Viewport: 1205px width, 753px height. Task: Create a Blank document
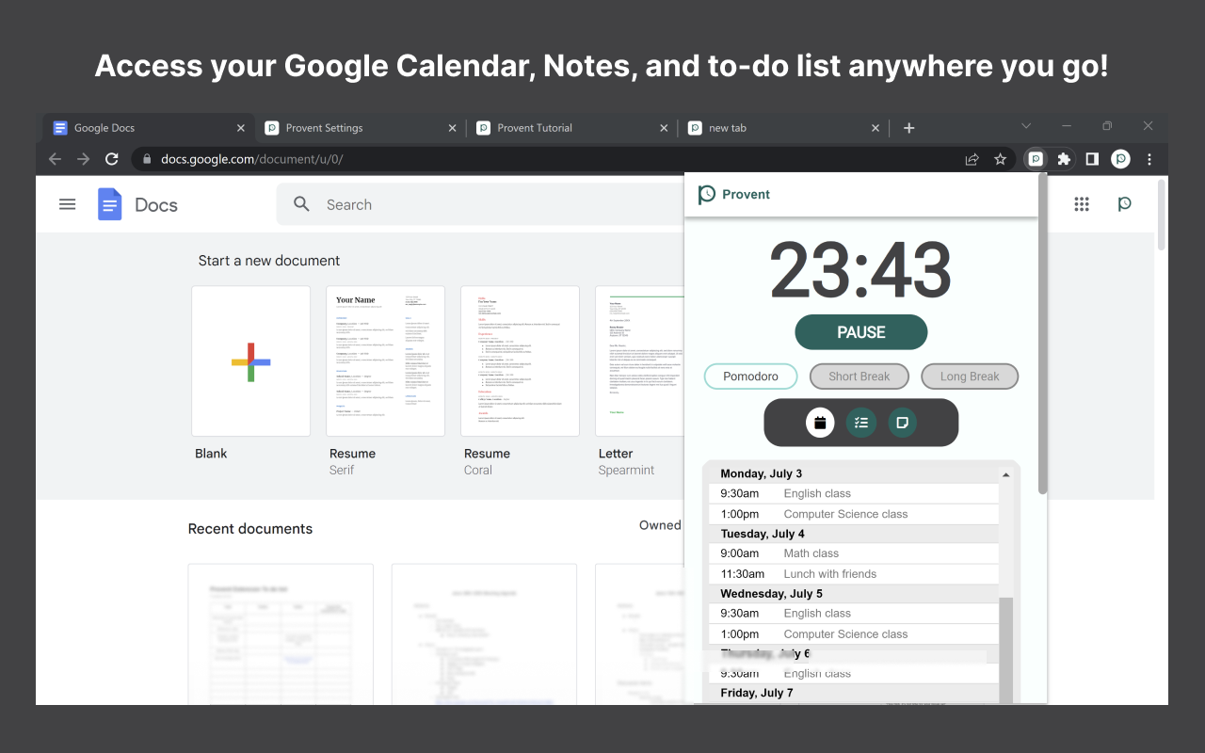[250, 361]
